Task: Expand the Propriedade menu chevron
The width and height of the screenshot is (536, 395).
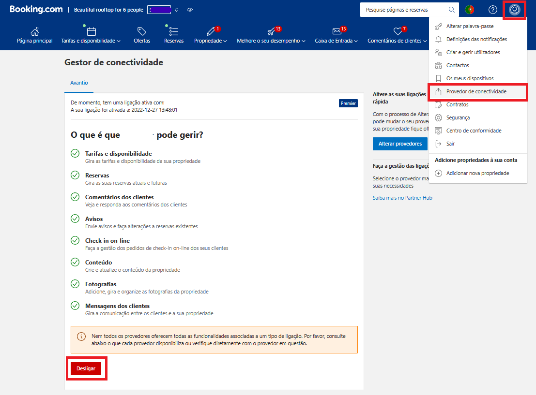Action: [x=225, y=41]
